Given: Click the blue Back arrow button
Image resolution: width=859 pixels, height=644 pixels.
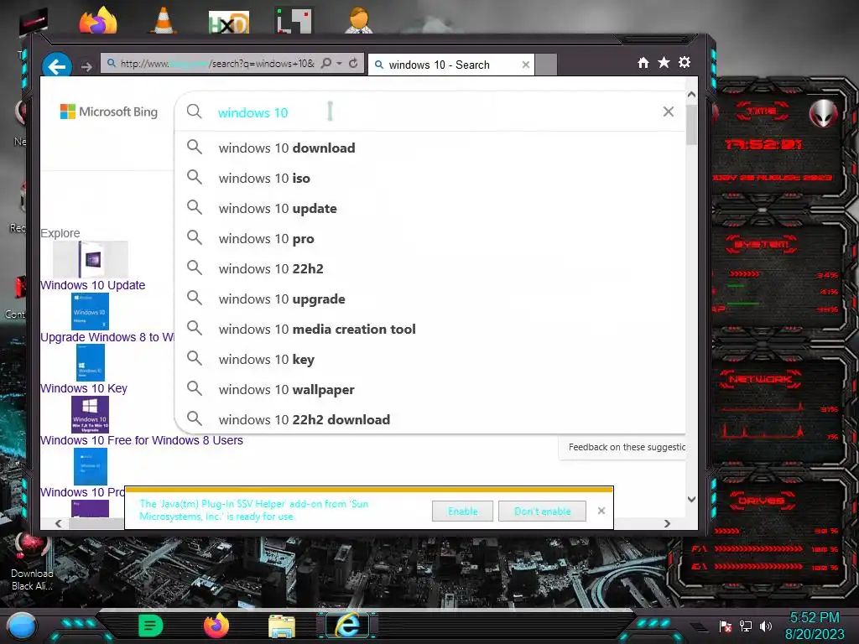Looking at the screenshot, I should pyautogui.click(x=57, y=66).
